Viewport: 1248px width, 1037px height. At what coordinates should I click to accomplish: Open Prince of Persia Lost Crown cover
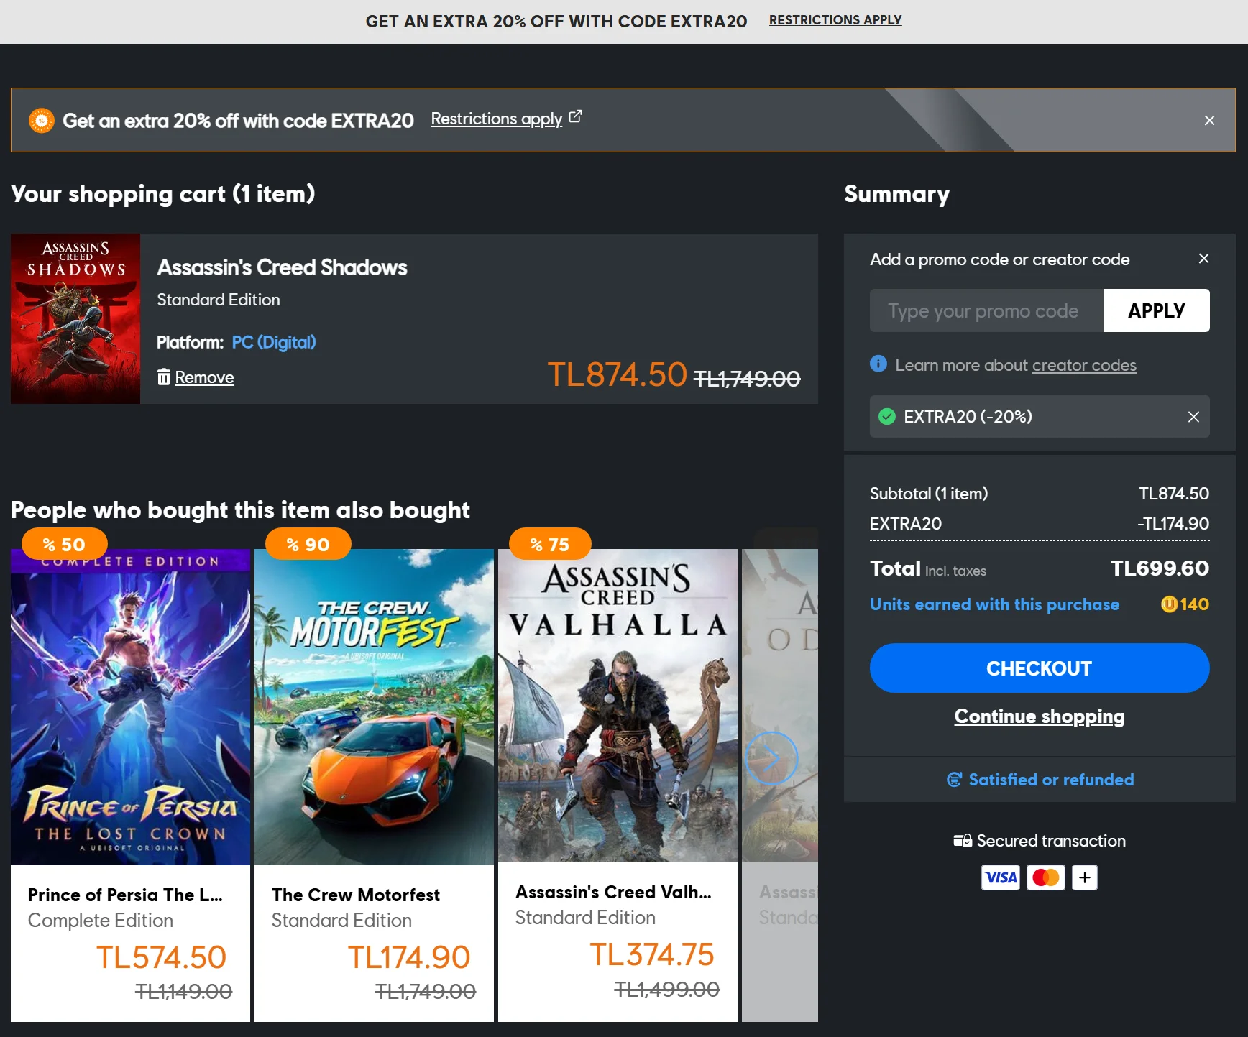click(x=130, y=707)
